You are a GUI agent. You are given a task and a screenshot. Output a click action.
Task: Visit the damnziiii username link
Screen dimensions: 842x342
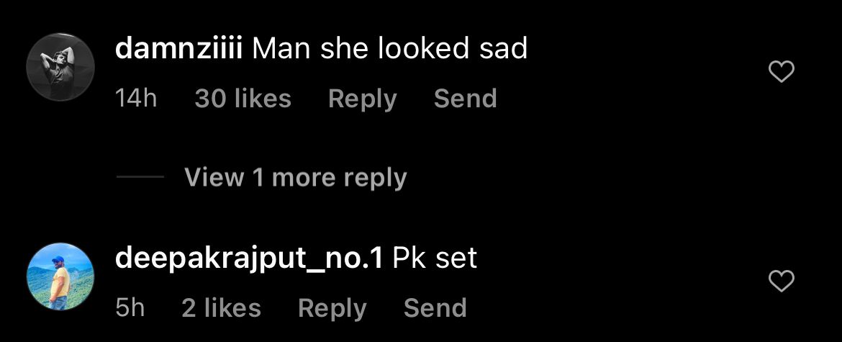click(x=179, y=49)
